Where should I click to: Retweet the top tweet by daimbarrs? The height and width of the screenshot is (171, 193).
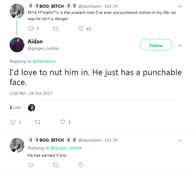(x=56, y=29)
